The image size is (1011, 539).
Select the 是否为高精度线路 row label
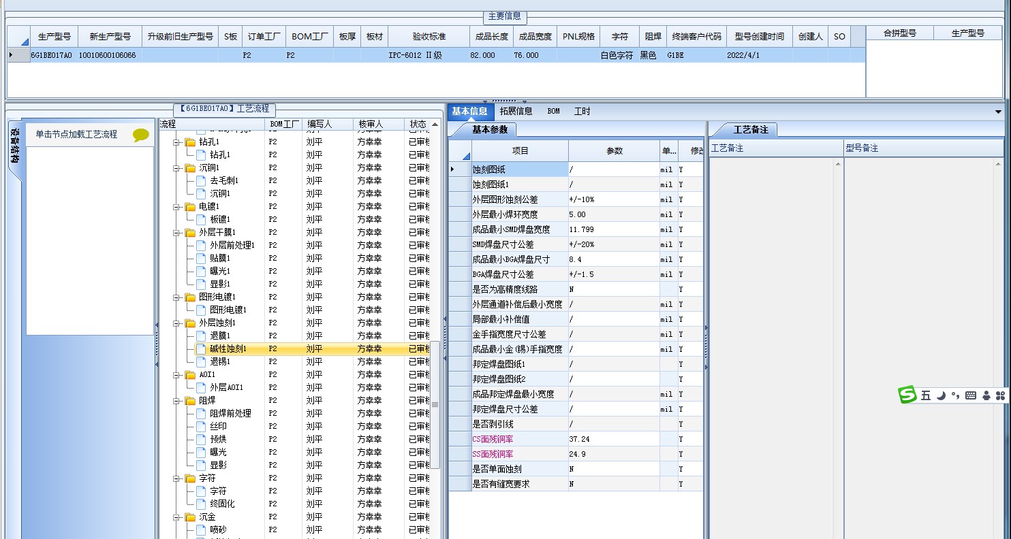(x=520, y=289)
